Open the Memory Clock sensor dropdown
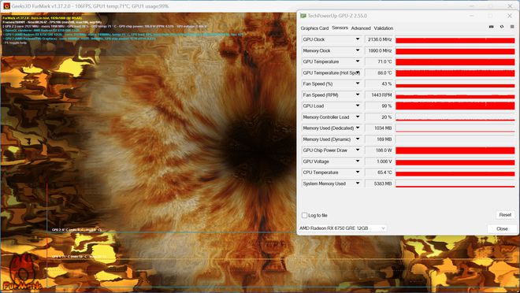The height and width of the screenshot is (293, 520). pos(358,50)
